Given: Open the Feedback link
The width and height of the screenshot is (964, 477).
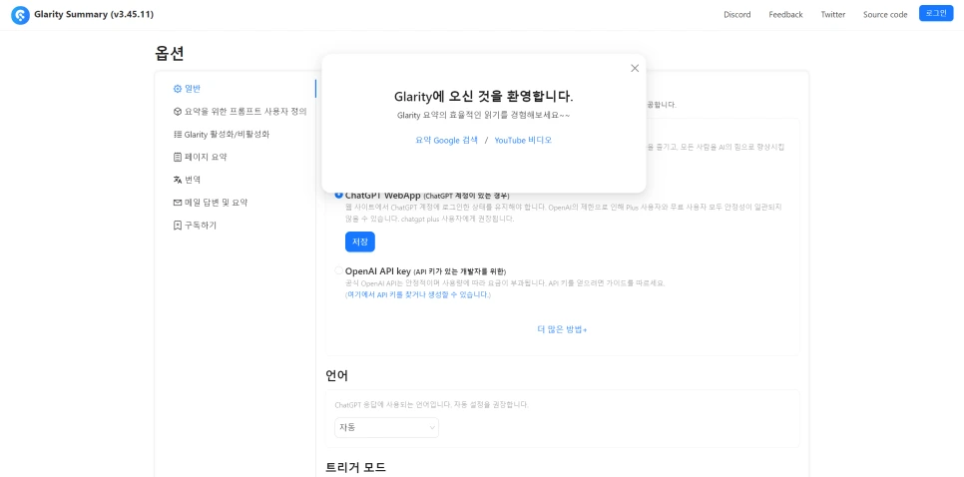Looking at the screenshot, I should coord(785,15).
